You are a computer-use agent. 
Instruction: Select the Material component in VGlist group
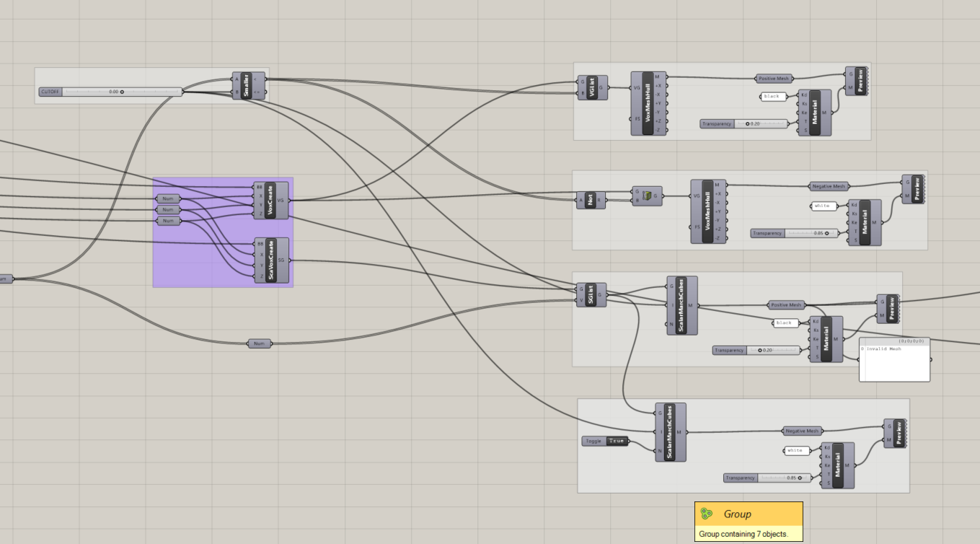click(815, 113)
